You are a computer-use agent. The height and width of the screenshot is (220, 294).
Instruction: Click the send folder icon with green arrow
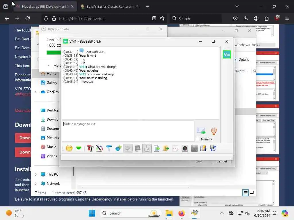click(x=166, y=148)
